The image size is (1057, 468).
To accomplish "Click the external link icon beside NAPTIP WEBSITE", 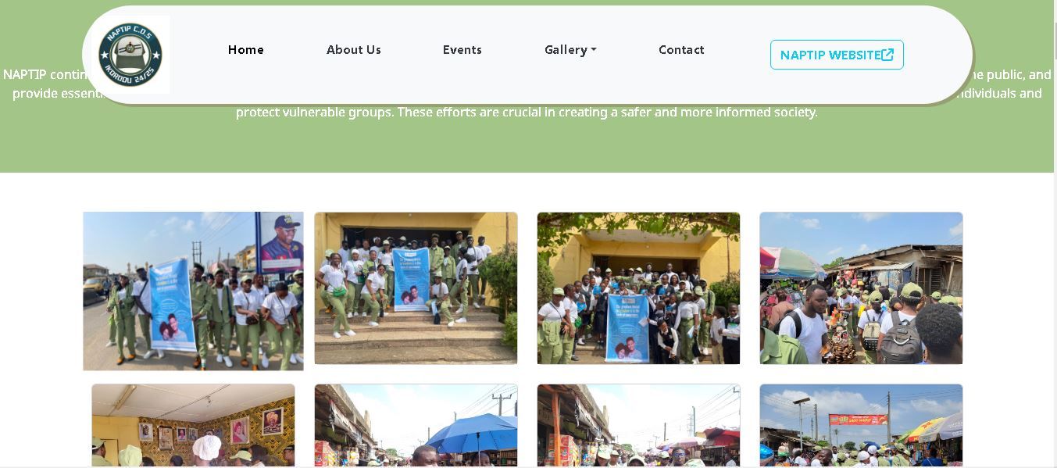I will click(x=887, y=55).
